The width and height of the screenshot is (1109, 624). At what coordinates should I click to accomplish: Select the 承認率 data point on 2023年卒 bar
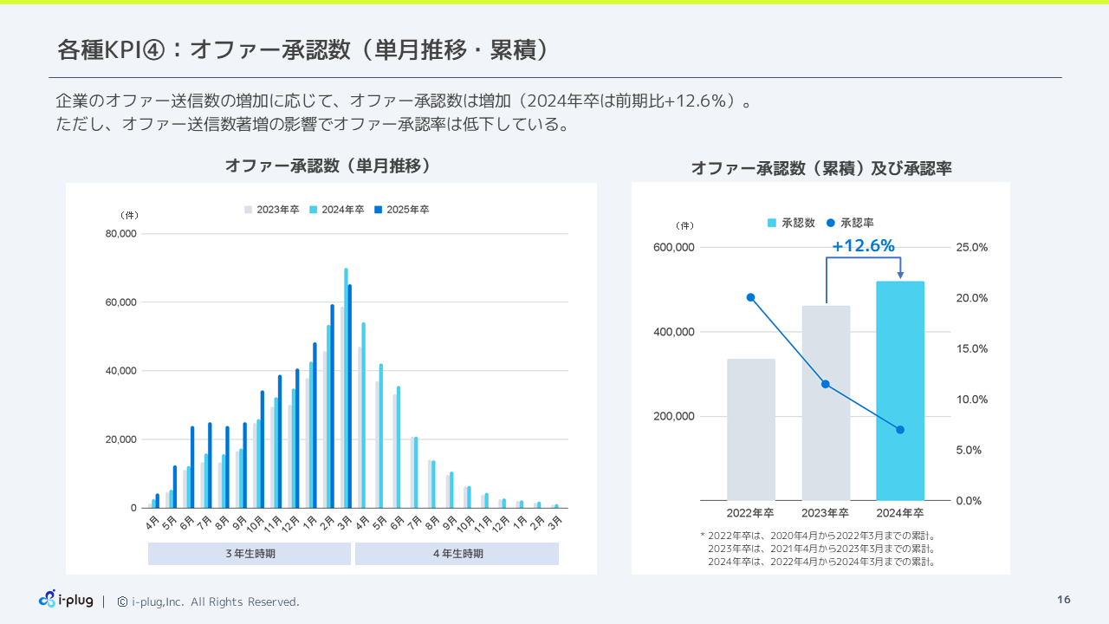pyautogui.click(x=826, y=384)
